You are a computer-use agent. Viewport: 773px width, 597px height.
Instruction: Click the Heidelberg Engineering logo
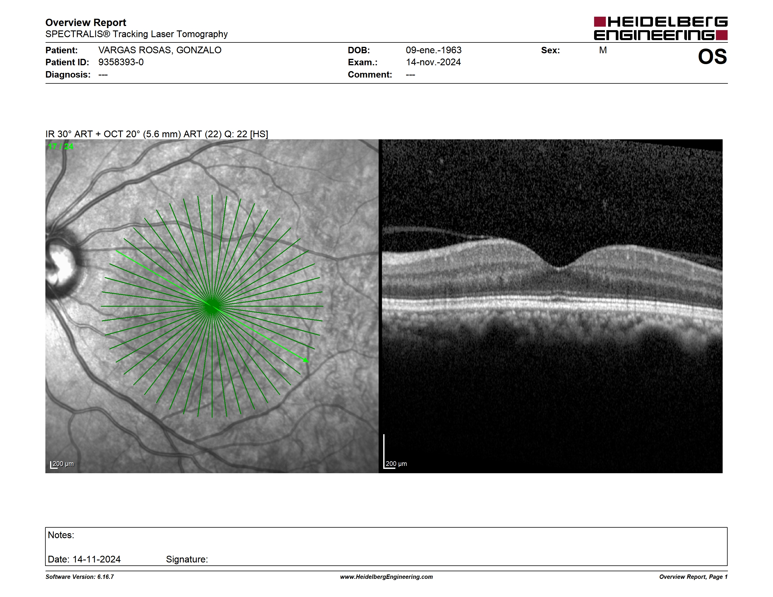click(x=661, y=28)
